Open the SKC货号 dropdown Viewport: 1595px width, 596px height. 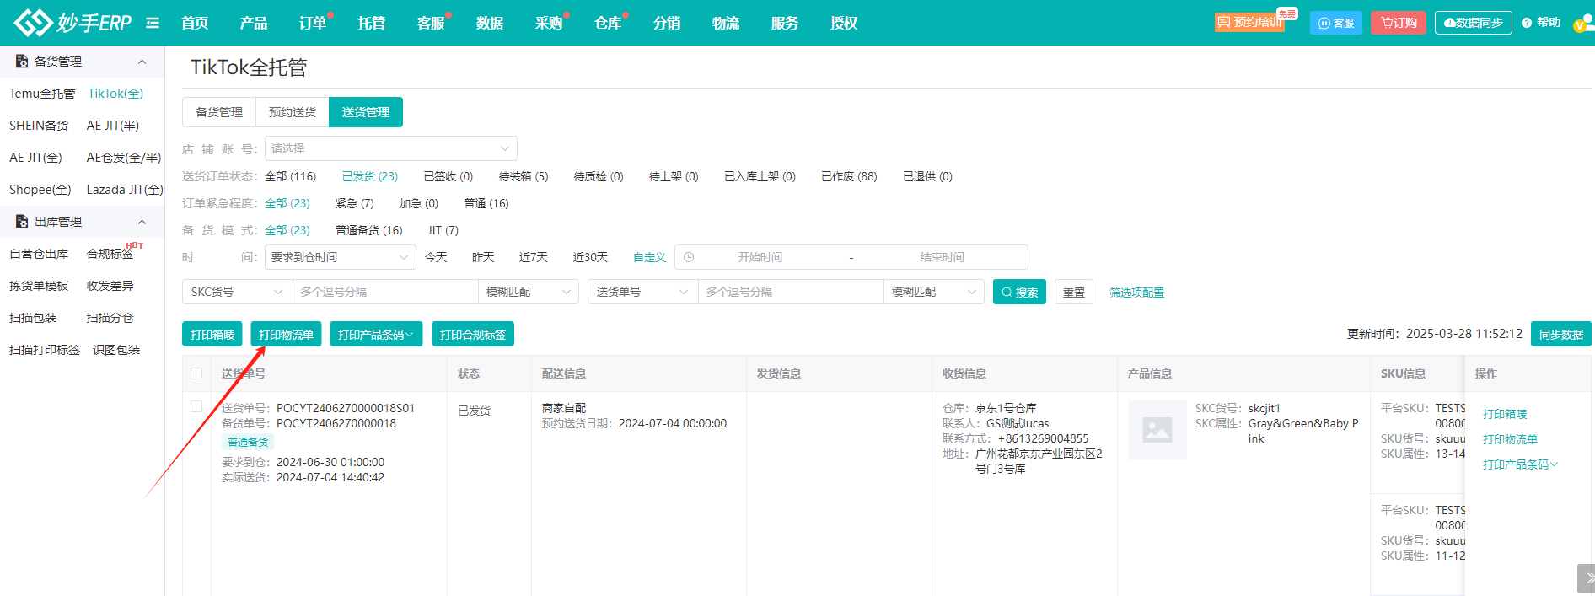(x=237, y=292)
